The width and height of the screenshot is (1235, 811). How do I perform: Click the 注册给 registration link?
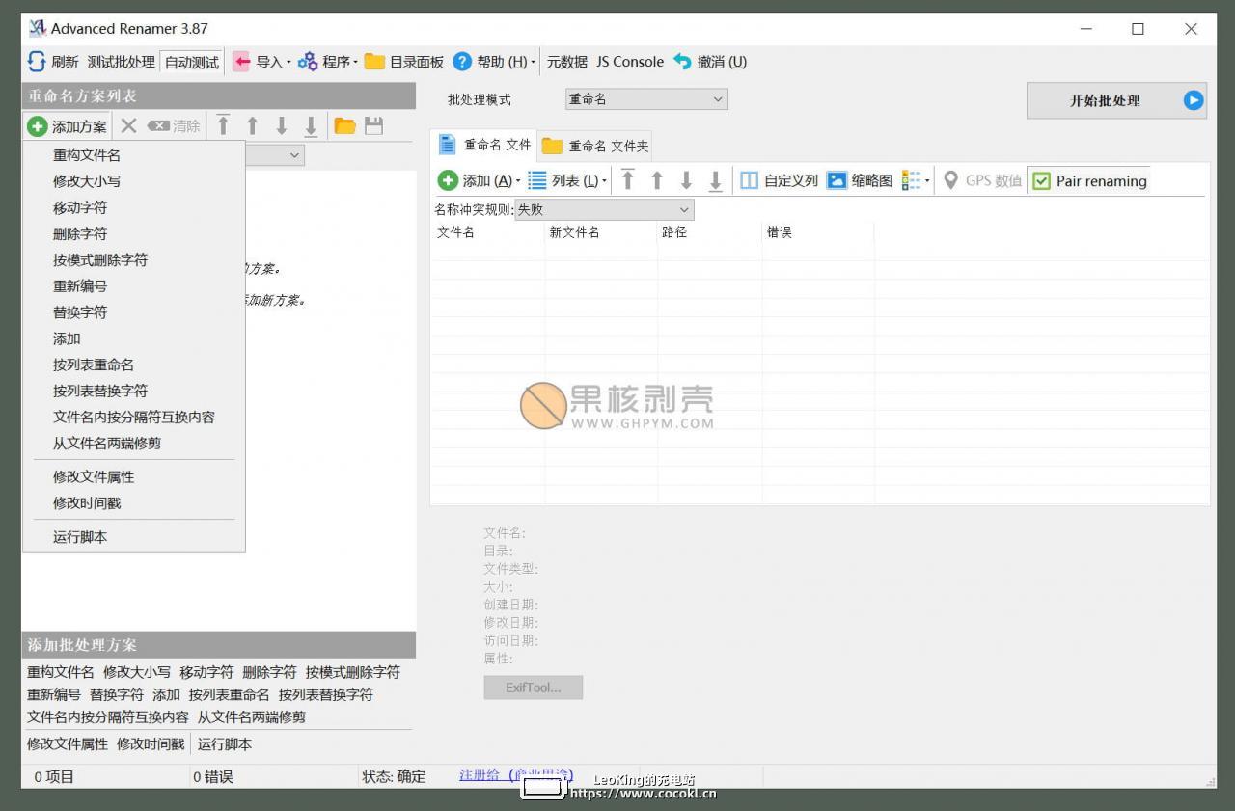point(516,774)
